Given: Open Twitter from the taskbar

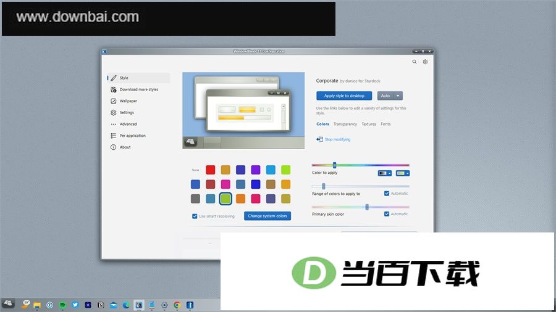Looking at the screenshot, I should click(x=75, y=305).
